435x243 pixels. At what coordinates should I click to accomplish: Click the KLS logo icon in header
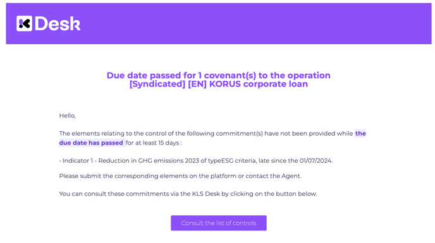[x=24, y=23]
